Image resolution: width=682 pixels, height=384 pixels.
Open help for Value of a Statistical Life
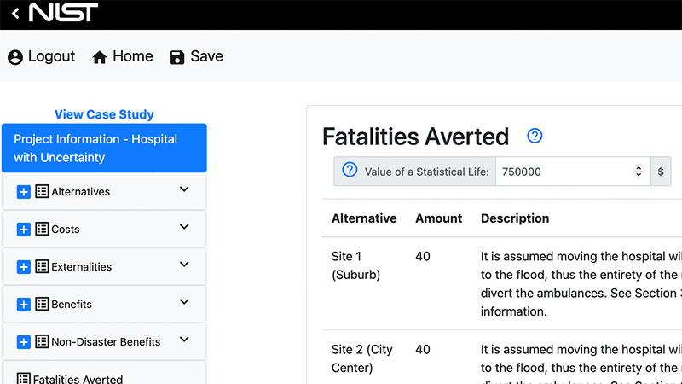pos(350,171)
